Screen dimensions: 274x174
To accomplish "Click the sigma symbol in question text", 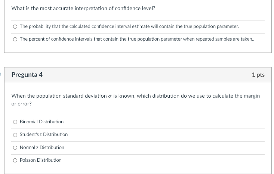I will (x=110, y=96).
